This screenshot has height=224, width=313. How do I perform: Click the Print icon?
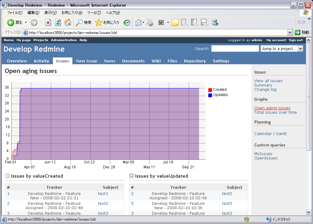point(150,23)
